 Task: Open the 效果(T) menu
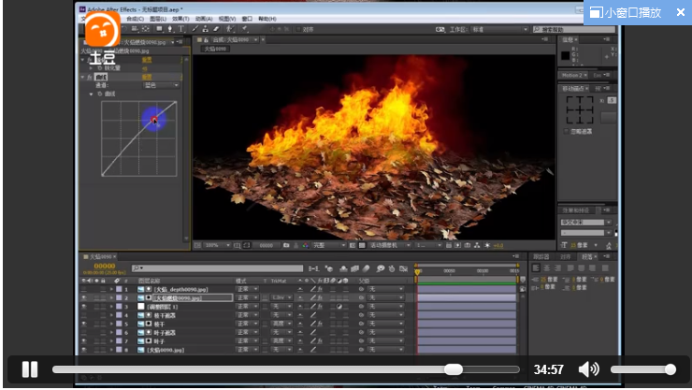click(x=180, y=19)
